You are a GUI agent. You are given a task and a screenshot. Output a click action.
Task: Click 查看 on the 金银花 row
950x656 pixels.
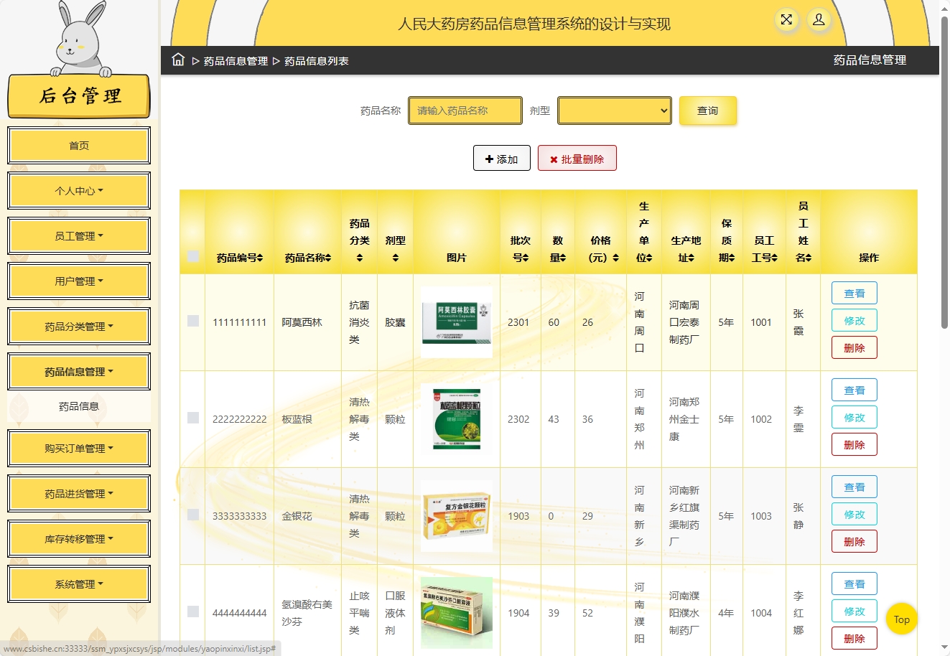pyautogui.click(x=854, y=486)
